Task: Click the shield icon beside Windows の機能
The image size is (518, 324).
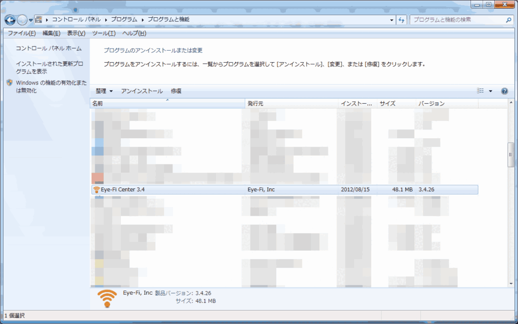Action: pyautogui.click(x=9, y=83)
